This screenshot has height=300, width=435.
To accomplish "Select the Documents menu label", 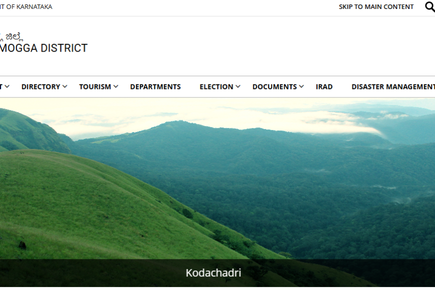I will pos(274,86).
